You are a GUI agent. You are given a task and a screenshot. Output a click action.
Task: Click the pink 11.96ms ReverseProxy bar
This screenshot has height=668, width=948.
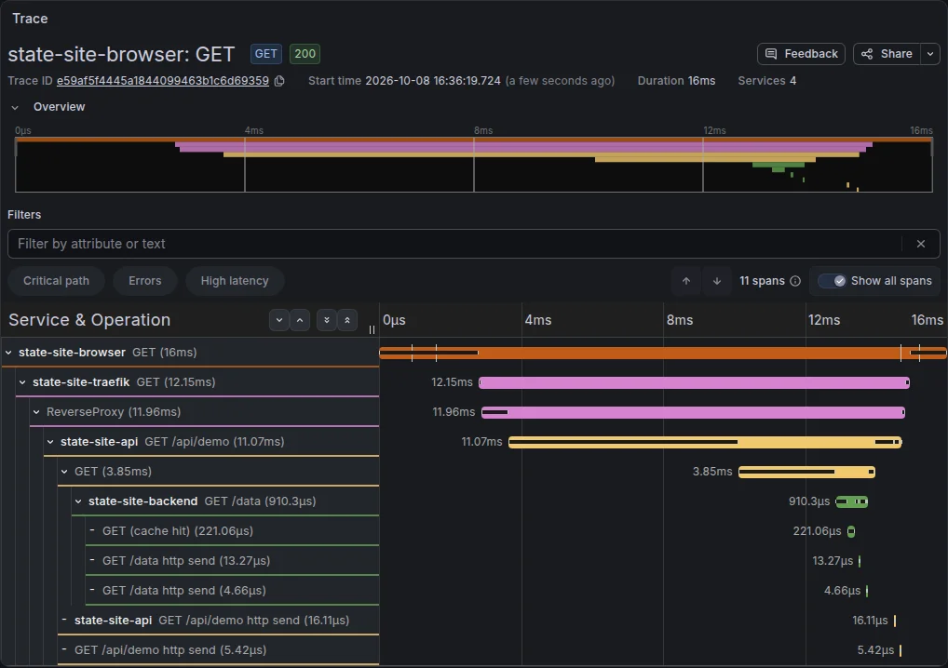click(x=693, y=412)
